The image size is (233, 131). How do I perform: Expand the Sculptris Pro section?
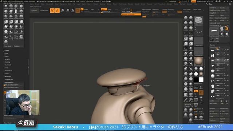[8, 79]
